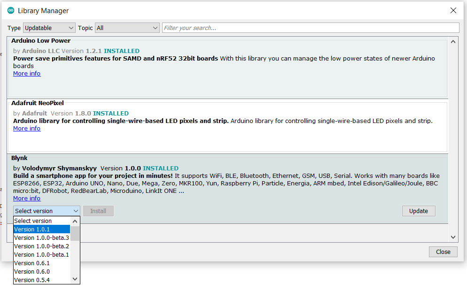The height and width of the screenshot is (291, 467).
Task: Select the Arduino Low Power library title
Action: 41,40
